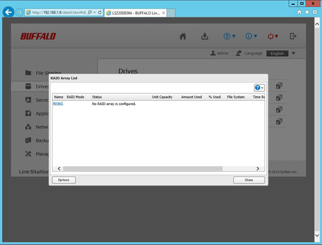The image size is (322, 245).
Task: Sort by Unit Capacity column header
Action: pos(162,97)
